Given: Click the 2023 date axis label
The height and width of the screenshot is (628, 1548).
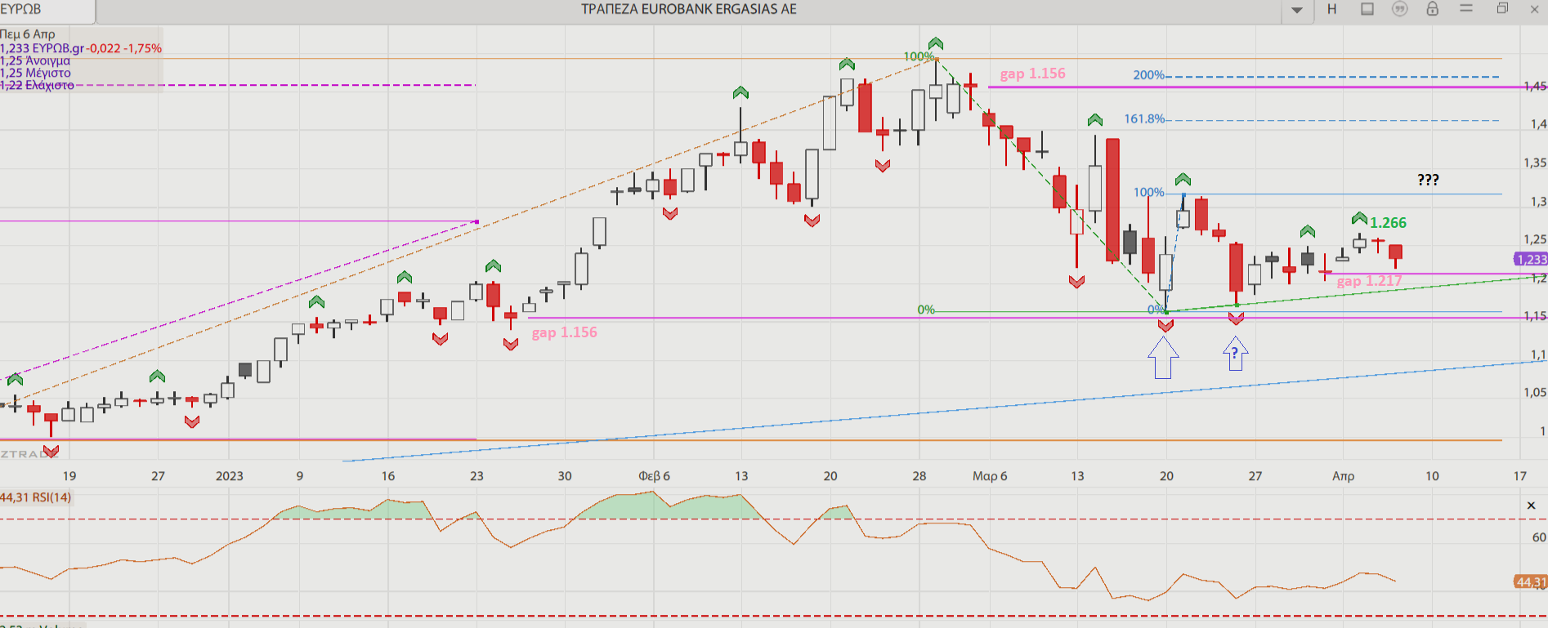Looking at the screenshot, I should [229, 476].
